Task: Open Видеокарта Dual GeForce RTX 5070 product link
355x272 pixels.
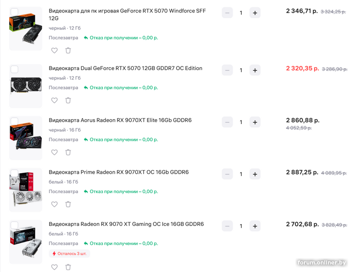Action: click(x=126, y=68)
